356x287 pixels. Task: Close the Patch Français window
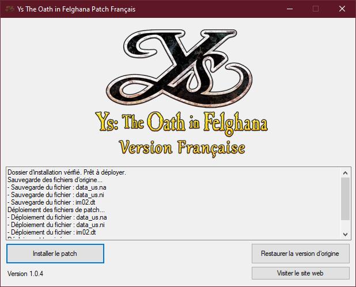click(342, 9)
